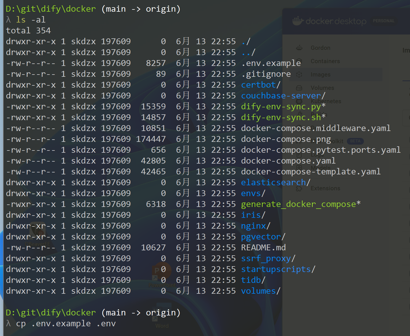Click the top D:\git\dify\docker prompt path

click(51, 9)
